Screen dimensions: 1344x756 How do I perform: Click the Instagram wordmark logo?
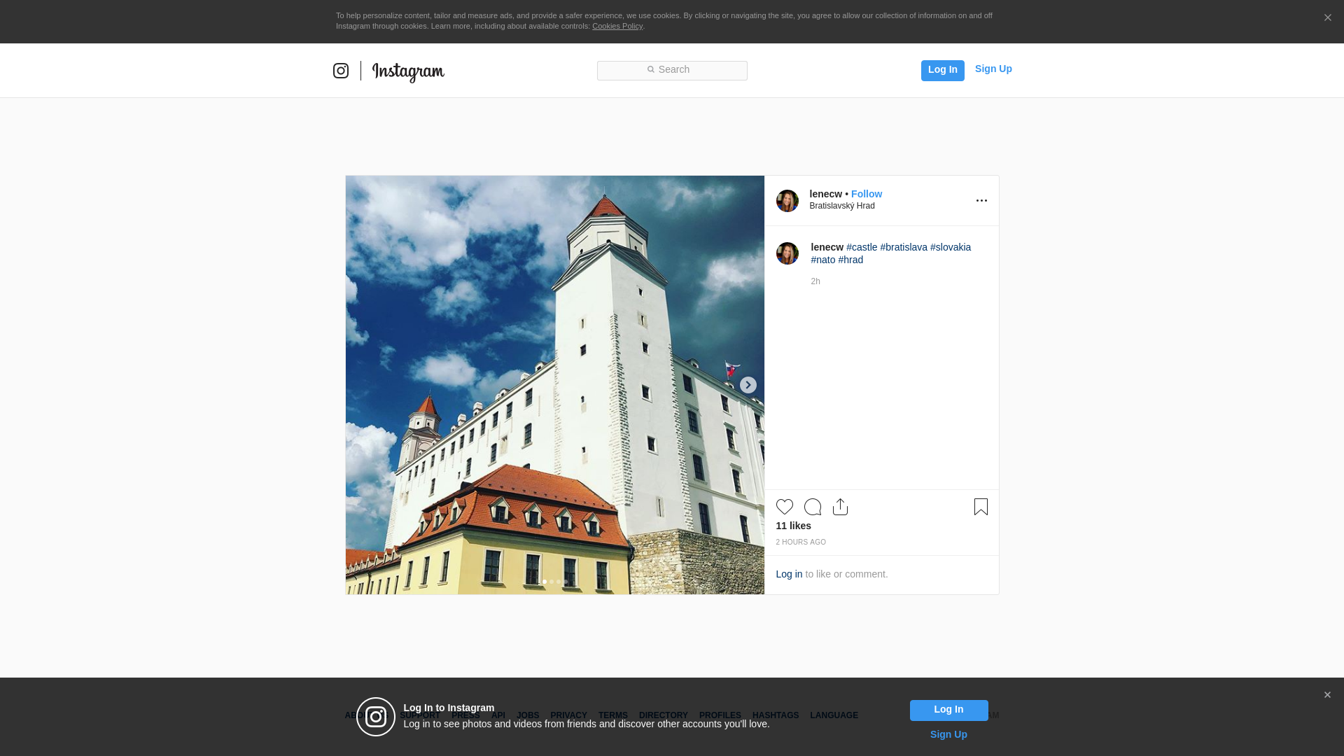408,71
